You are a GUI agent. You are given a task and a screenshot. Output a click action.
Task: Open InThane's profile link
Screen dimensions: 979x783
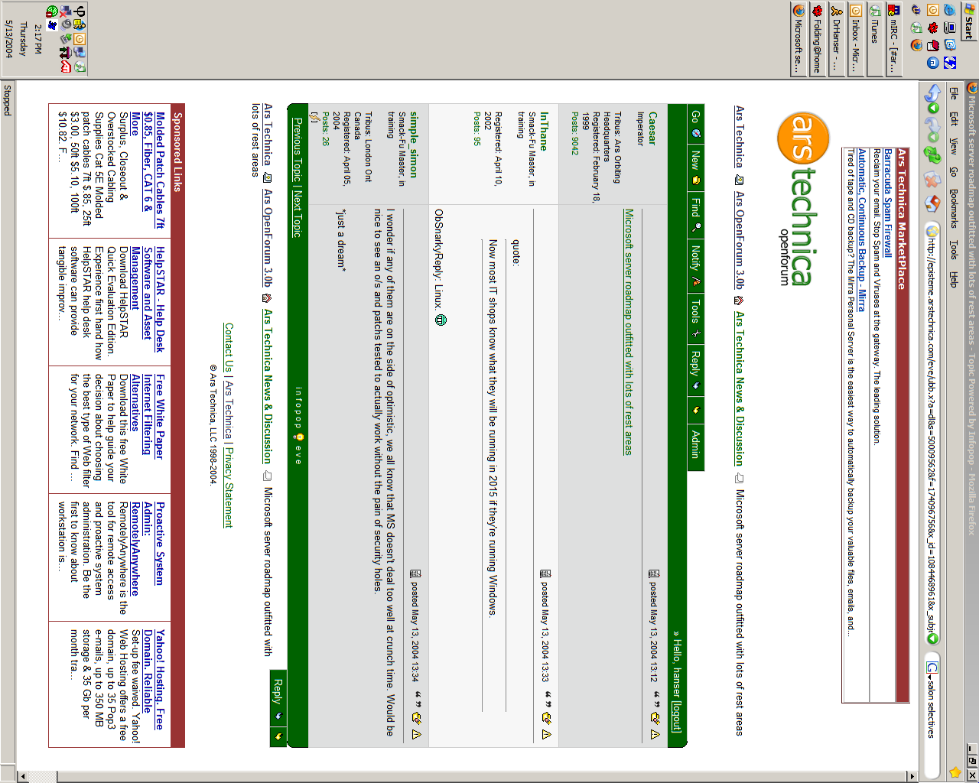(x=544, y=131)
